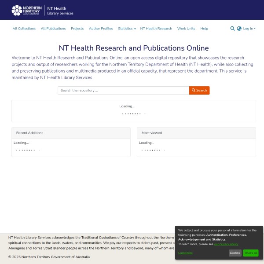Open All Collections menu item
The image size is (264, 264).
pyautogui.click(x=24, y=29)
